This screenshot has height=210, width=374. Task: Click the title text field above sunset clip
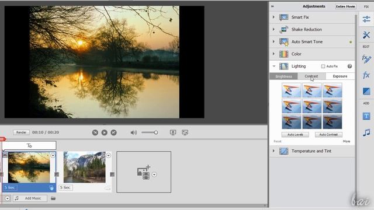coord(29,145)
